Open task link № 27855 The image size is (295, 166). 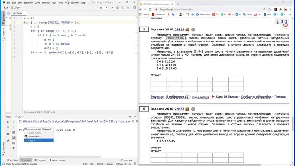179,30
